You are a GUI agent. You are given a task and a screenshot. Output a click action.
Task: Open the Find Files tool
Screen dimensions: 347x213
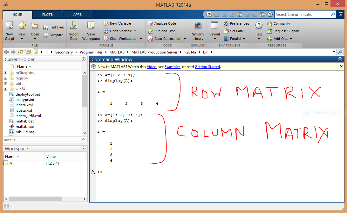coord(53,27)
